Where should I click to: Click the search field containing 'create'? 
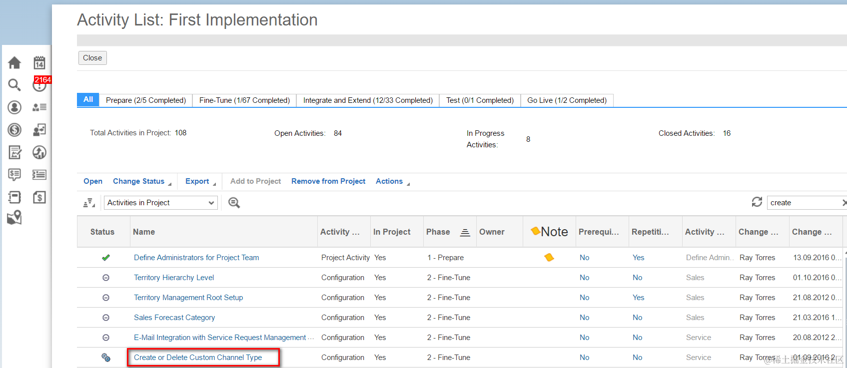pos(804,203)
